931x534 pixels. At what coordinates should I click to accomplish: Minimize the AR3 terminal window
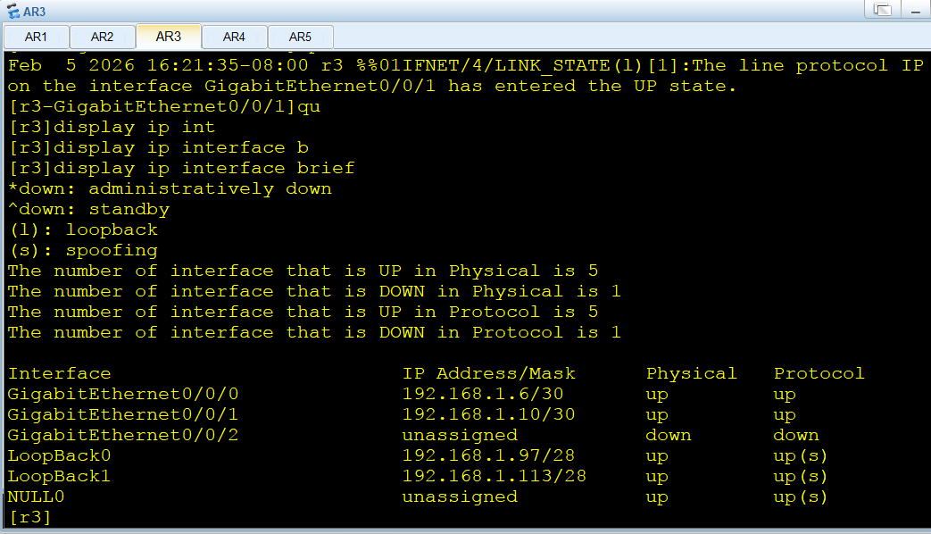tap(916, 10)
